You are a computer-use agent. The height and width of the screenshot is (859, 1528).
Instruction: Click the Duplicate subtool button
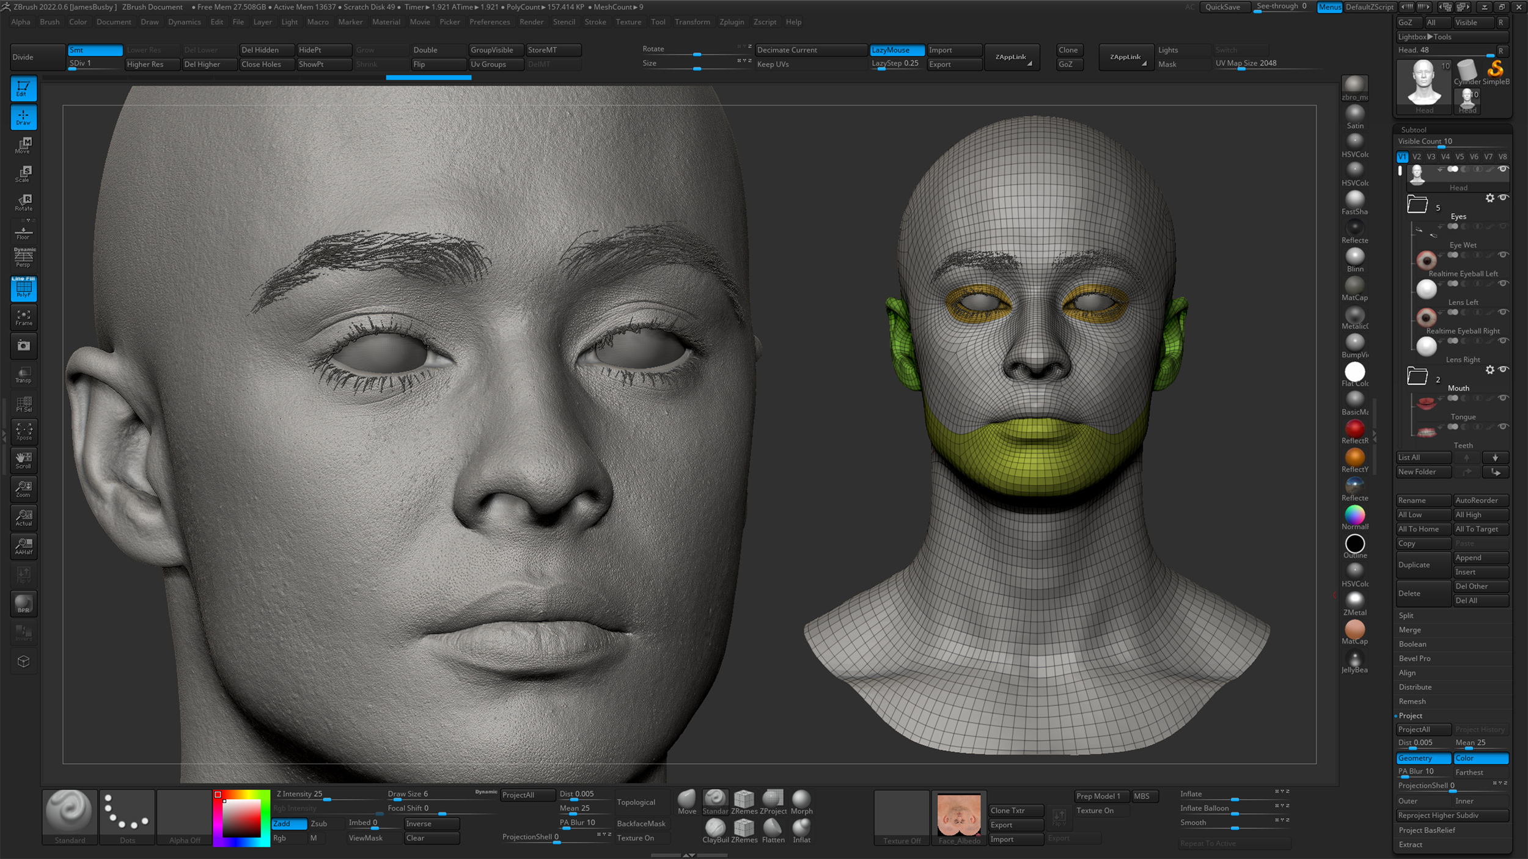tap(1423, 565)
